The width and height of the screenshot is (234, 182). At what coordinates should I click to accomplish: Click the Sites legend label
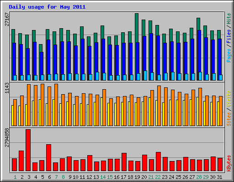[229, 119]
